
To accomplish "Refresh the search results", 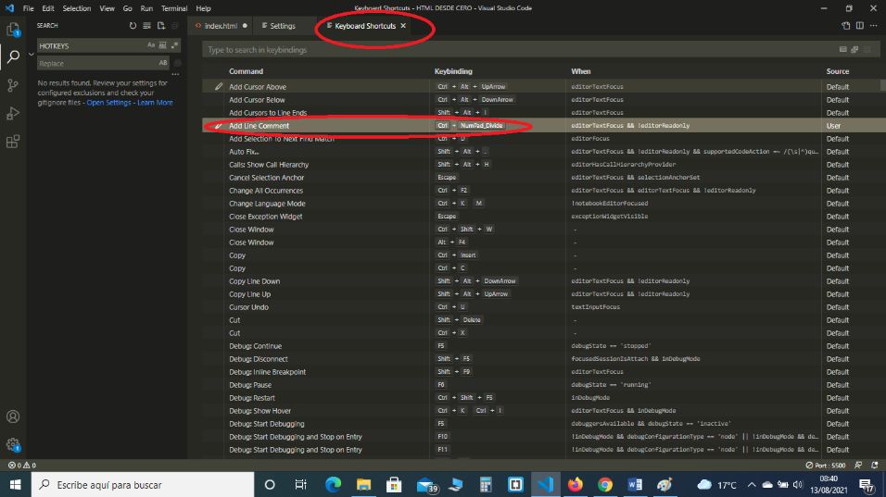I will tap(133, 26).
